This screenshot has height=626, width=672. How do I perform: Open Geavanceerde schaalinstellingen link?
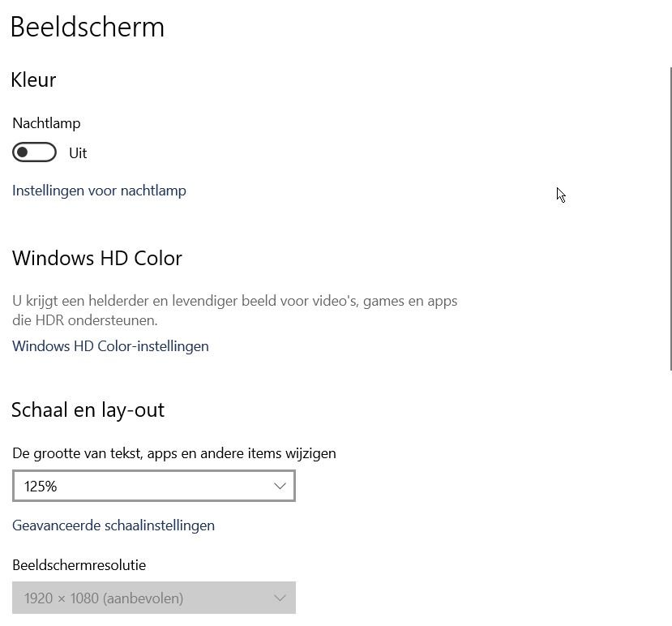(x=113, y=525)
